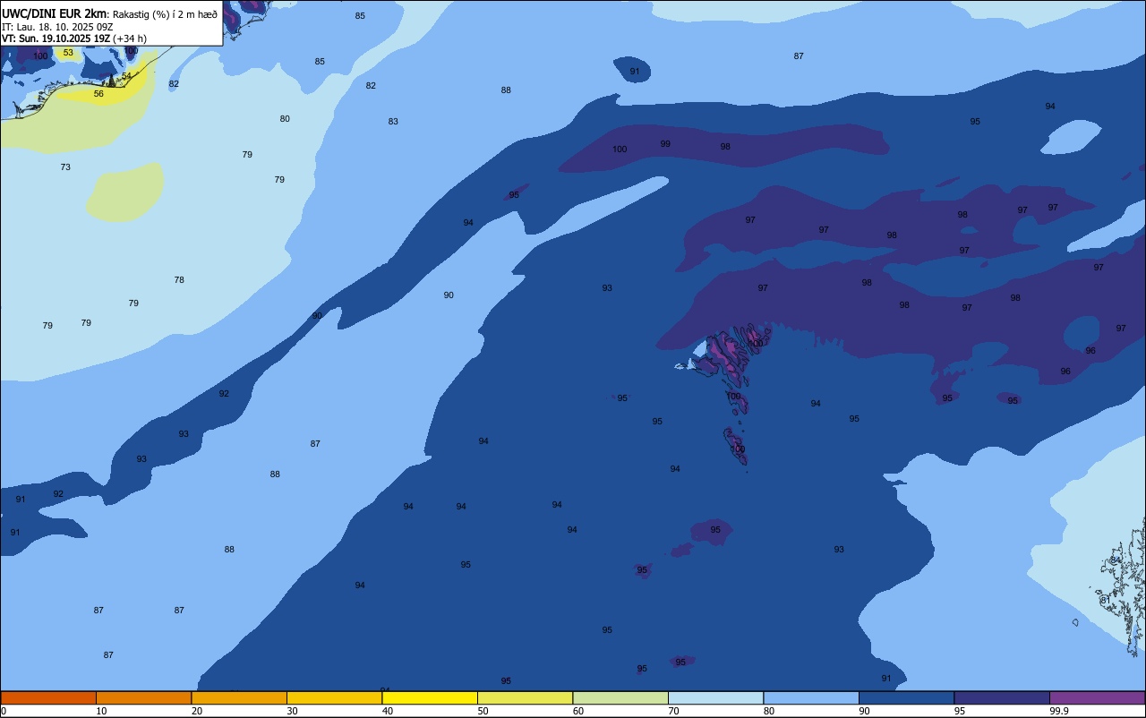Click the 'VT: Sun. 19.10.2025 19Z' valid time
Screen dimensions: 1146x718
(x=56, y=38)
